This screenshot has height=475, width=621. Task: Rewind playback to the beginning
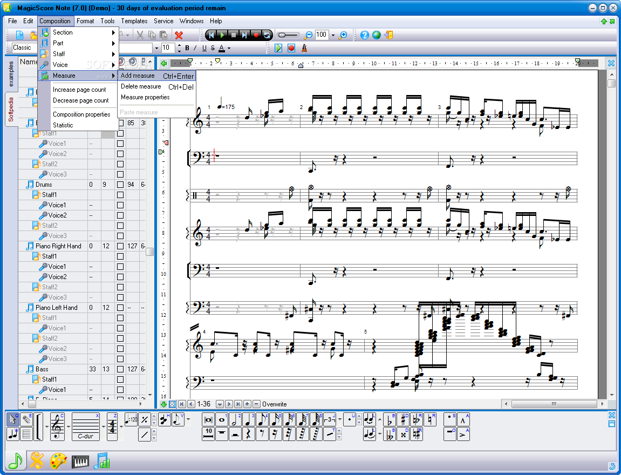coord(211,35)
